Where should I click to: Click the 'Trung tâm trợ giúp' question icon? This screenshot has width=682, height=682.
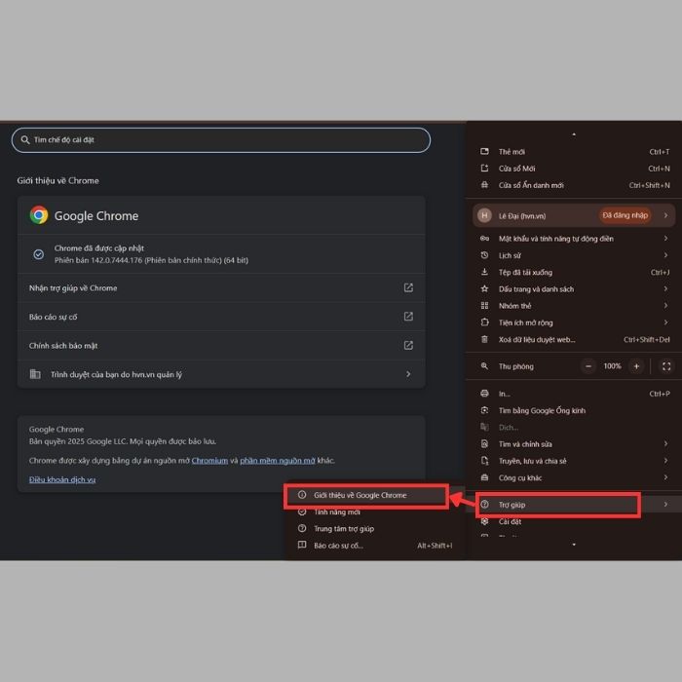pyautogui.click(x=302, y=528)
